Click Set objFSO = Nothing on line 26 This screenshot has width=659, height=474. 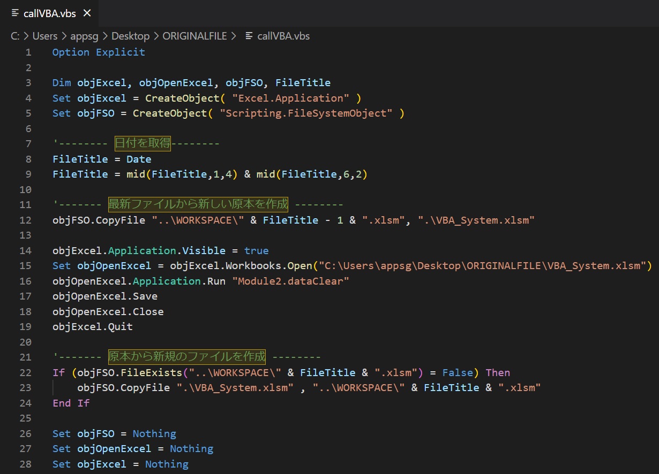[x=114, y=433]
